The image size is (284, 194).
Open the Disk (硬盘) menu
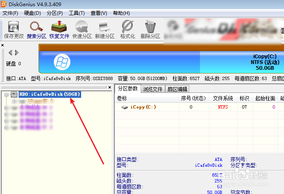click(32, 13)
